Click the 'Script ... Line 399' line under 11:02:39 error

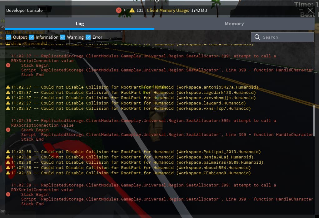pos(167,199)
